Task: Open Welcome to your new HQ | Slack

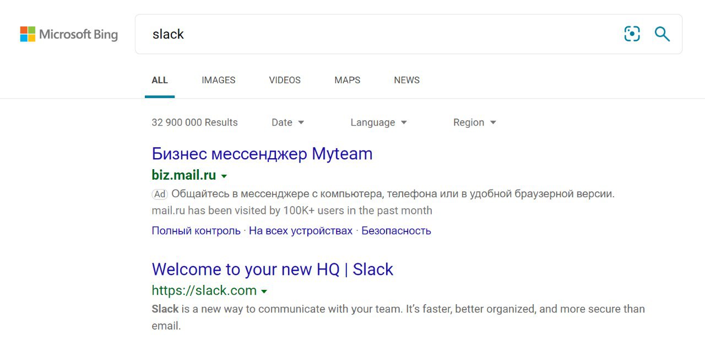Action: (273, 269)
